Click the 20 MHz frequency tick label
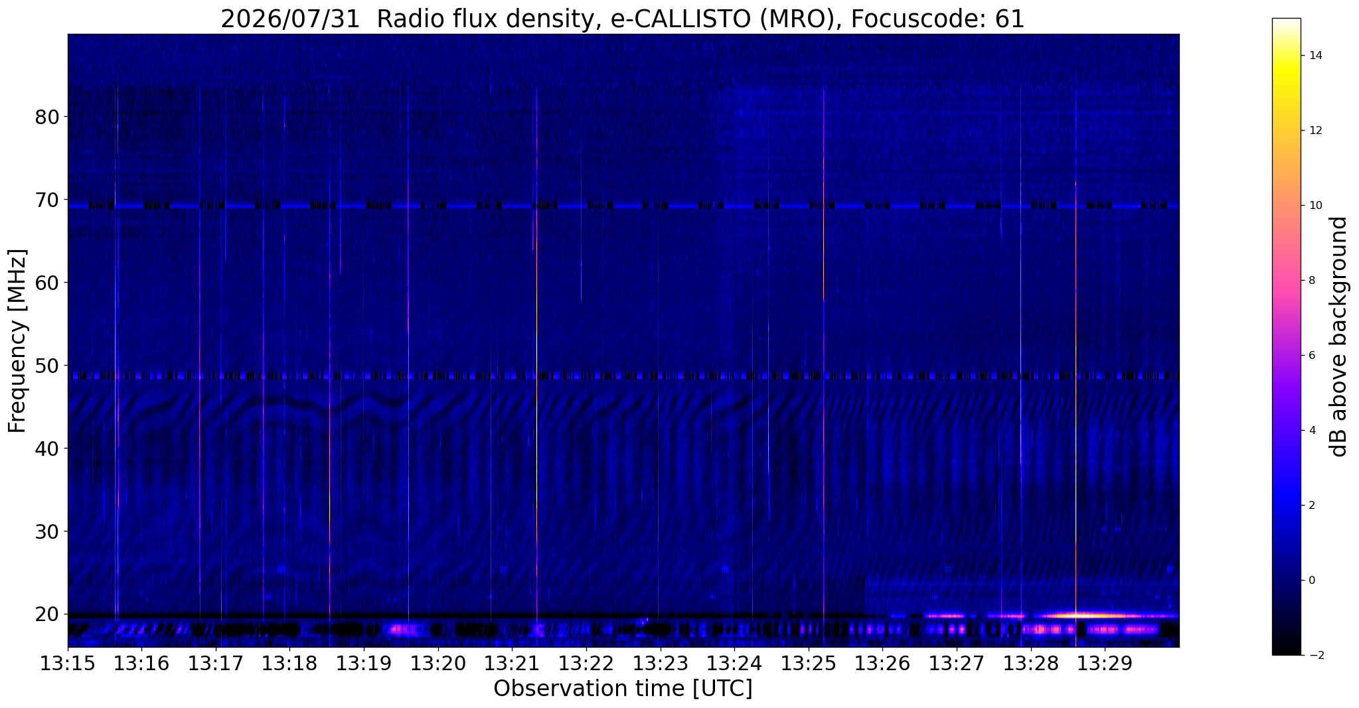Viewport: 1359px width, 708px height. pos(47,614)
